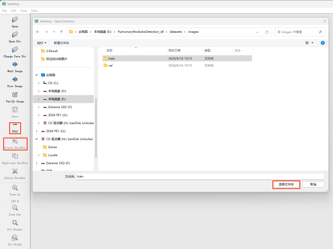Screen dimensions: 333x249
Task: Expand the OS (C:) drive node
Action: click(39, 83)
